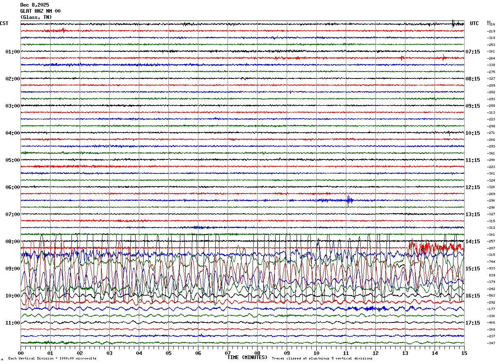
Task: Click the DC offset column header
Action: point(489,22)
